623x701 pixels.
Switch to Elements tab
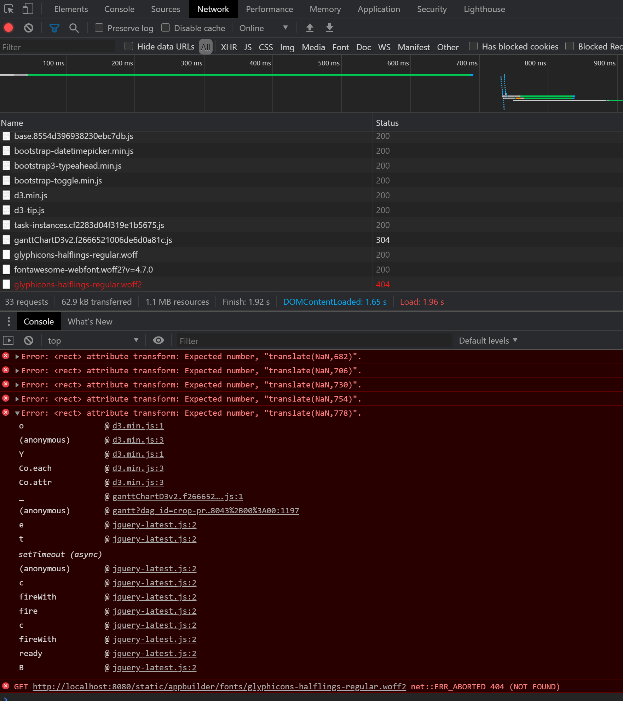pyautogui.click(x=71, y=9)
